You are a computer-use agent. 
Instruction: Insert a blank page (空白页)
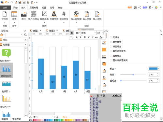coord(5,16)
